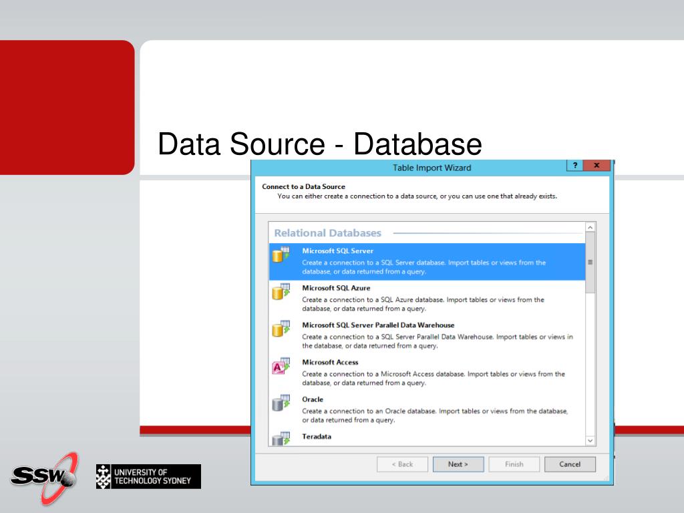Select the 'Microsoft Access' entry title

[330, 362]
